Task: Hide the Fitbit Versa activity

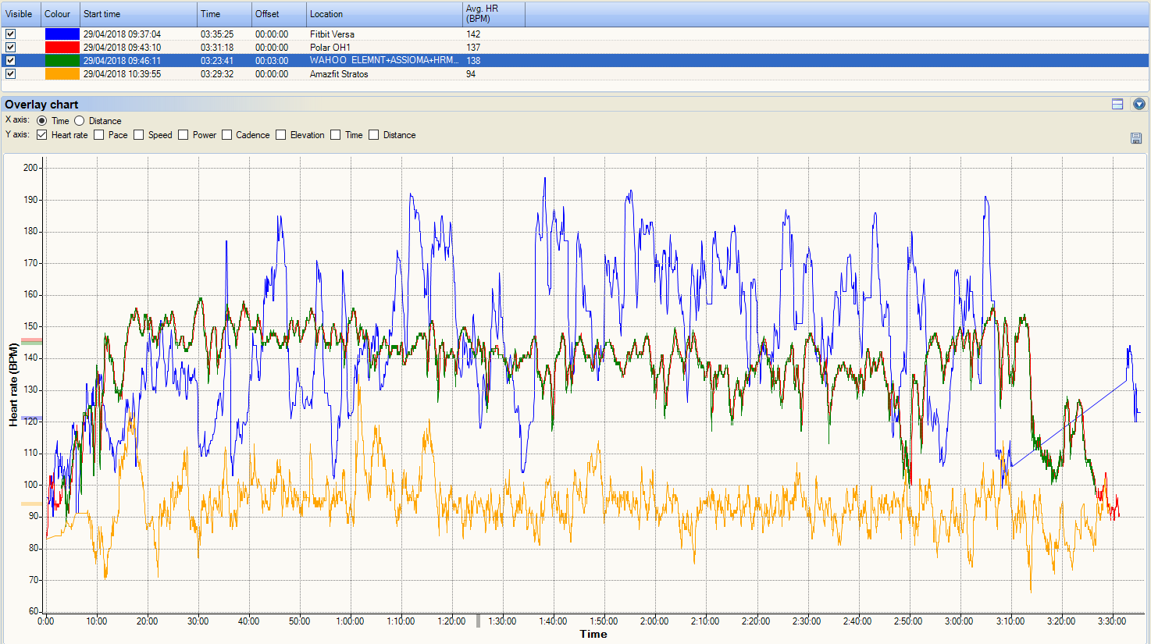Action: 11,34
